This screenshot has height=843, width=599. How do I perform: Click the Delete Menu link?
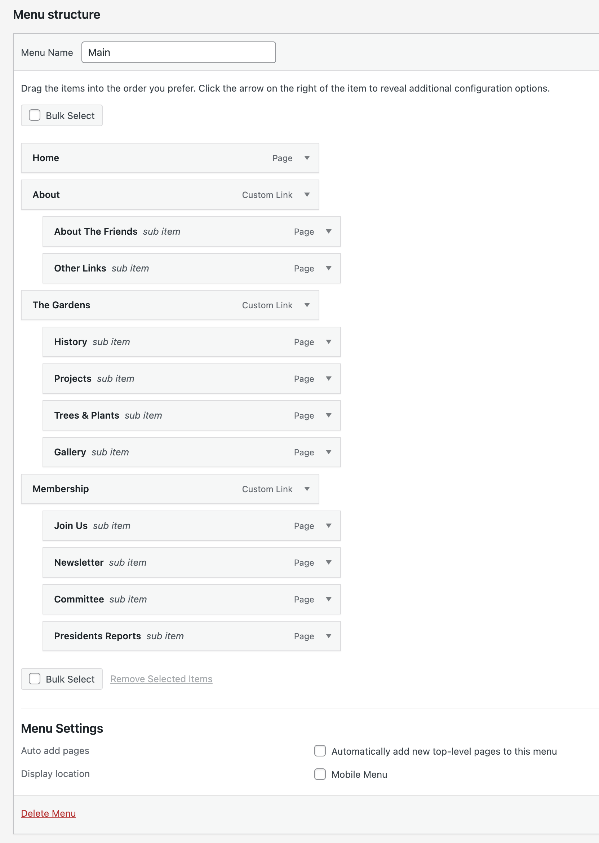pyautogui.click(x=48, y=813)
